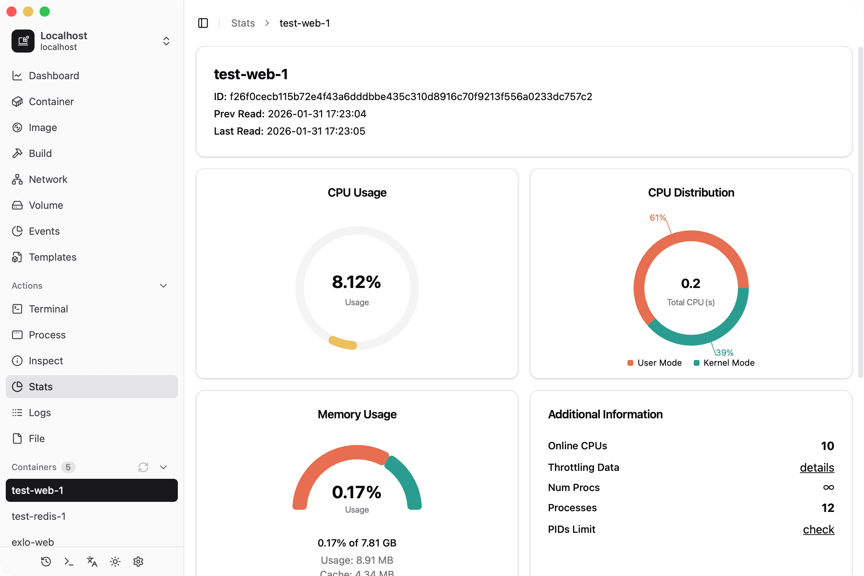This screenshot has height=576, width=864.
Task: Click the history clock icon
Action: (46, 561)
